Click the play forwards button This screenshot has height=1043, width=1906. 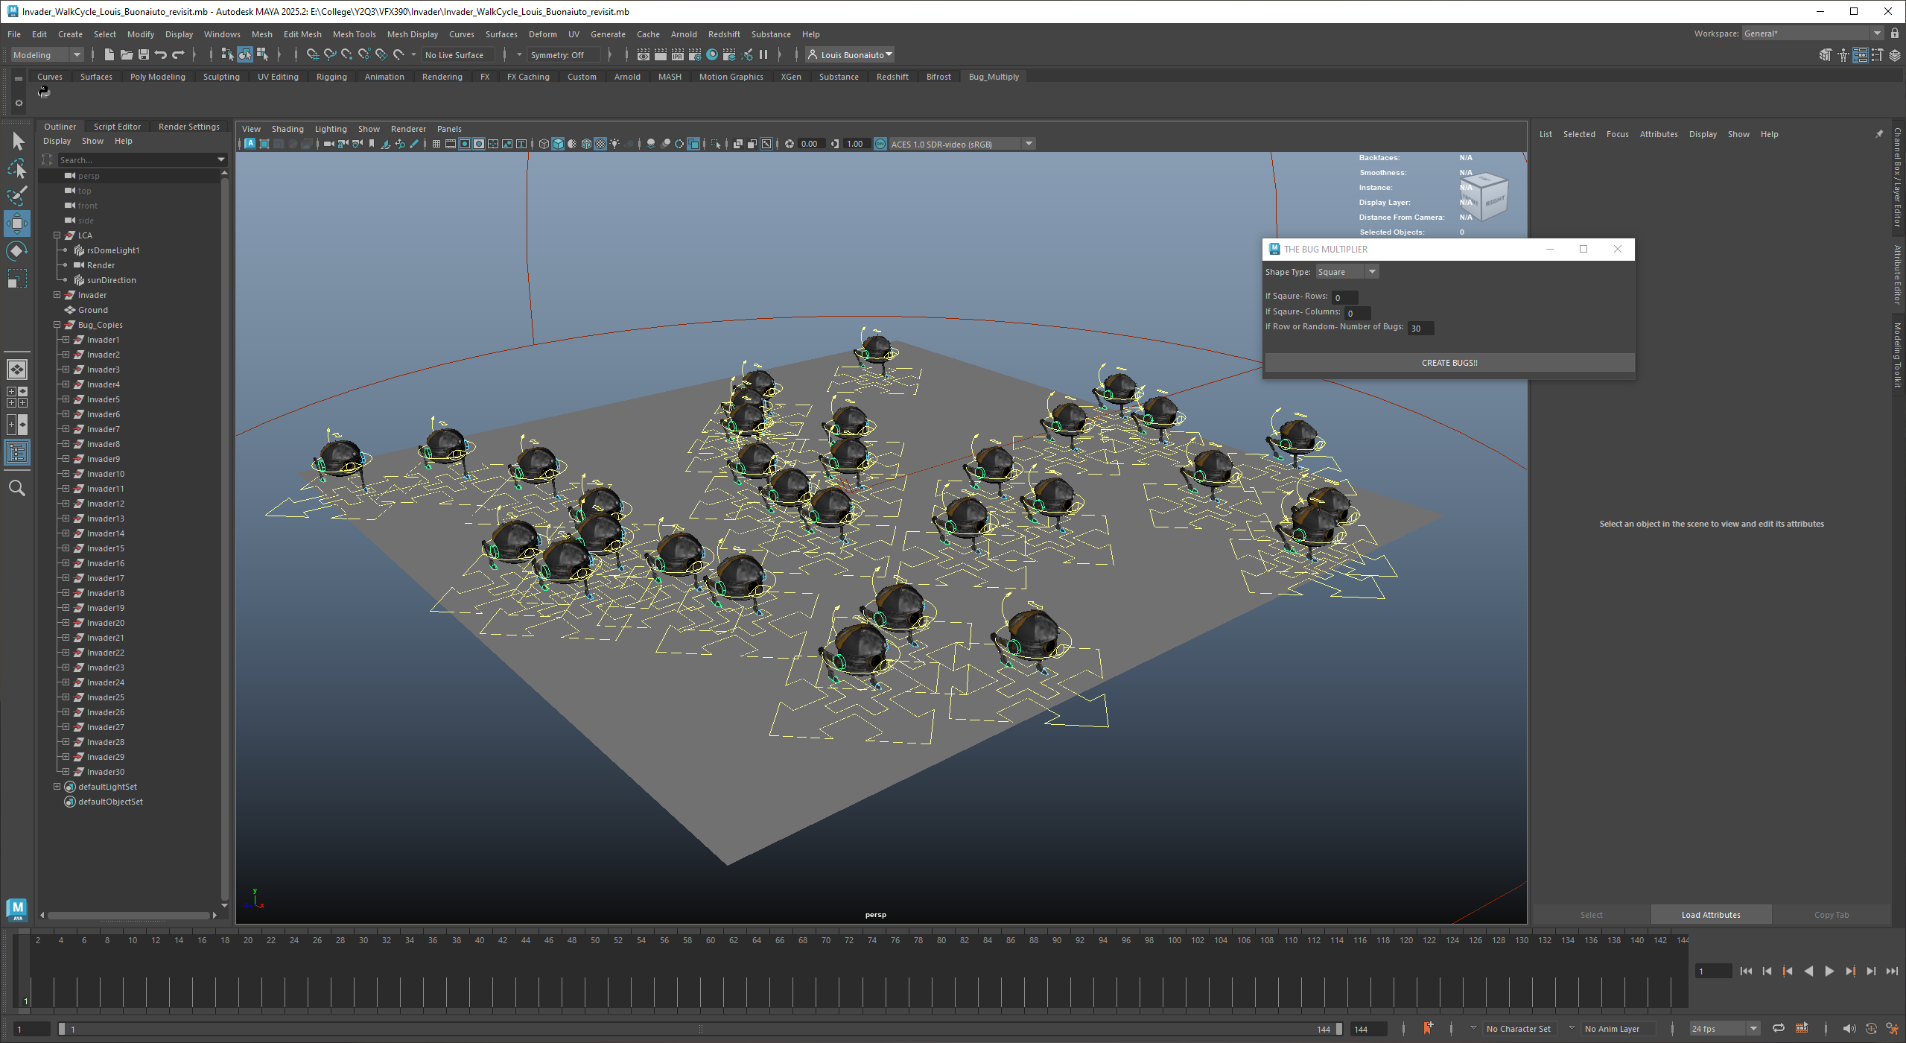tap(1829, 971)
